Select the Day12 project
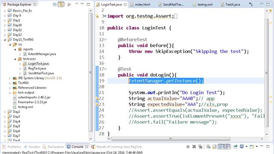The width and height of the screenshot is (274, 154). click(x=17, y=35)
